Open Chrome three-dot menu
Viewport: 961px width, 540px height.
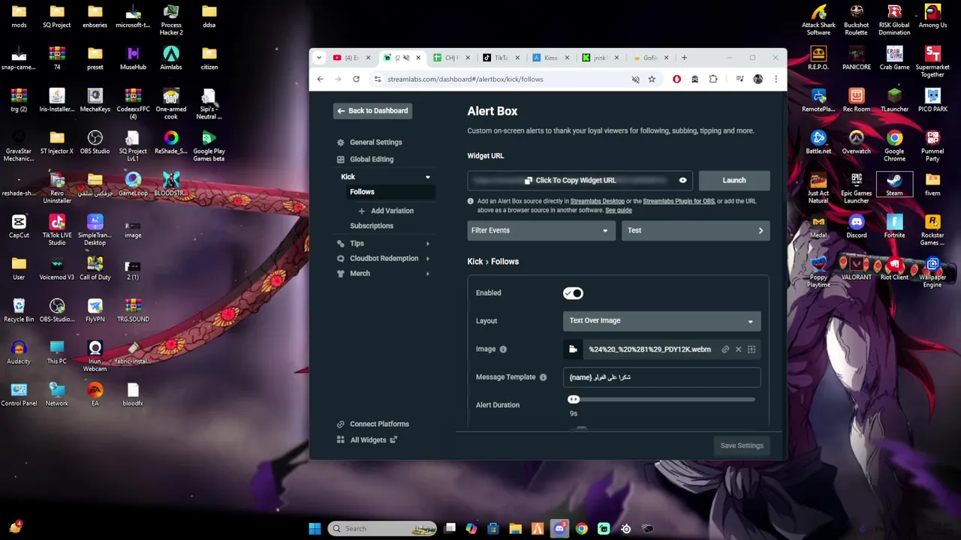[x=776, y=79]
